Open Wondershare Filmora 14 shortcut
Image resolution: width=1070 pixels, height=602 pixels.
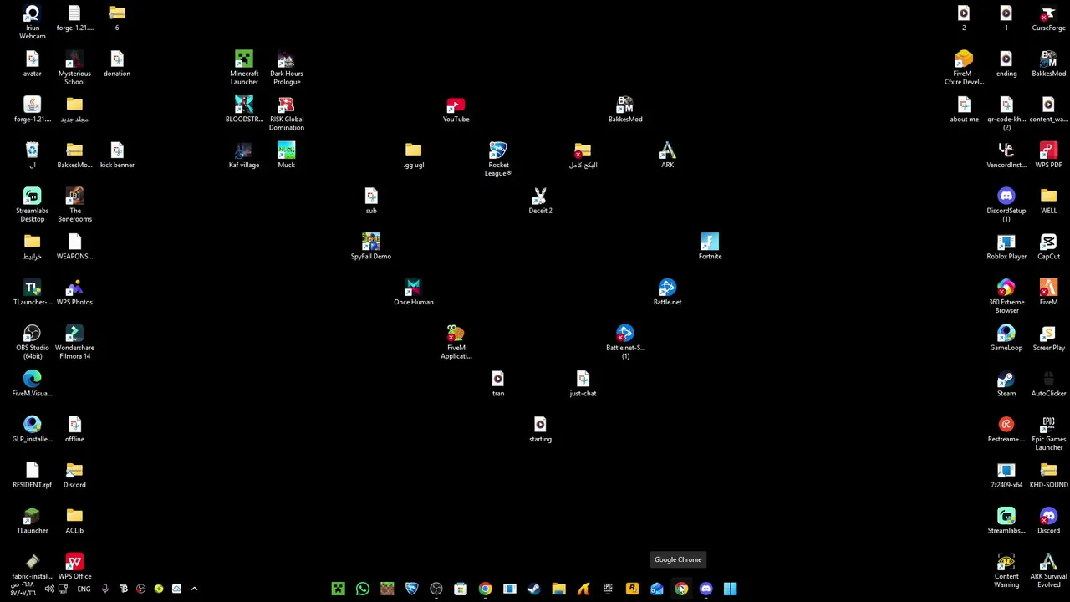coord(74,343)
